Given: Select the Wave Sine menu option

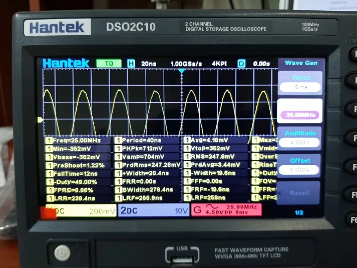Looking at the screenshot, I should coord(300,83).
